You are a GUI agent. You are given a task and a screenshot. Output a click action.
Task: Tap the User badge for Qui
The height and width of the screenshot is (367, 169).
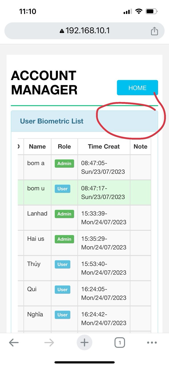pos(63,290)
